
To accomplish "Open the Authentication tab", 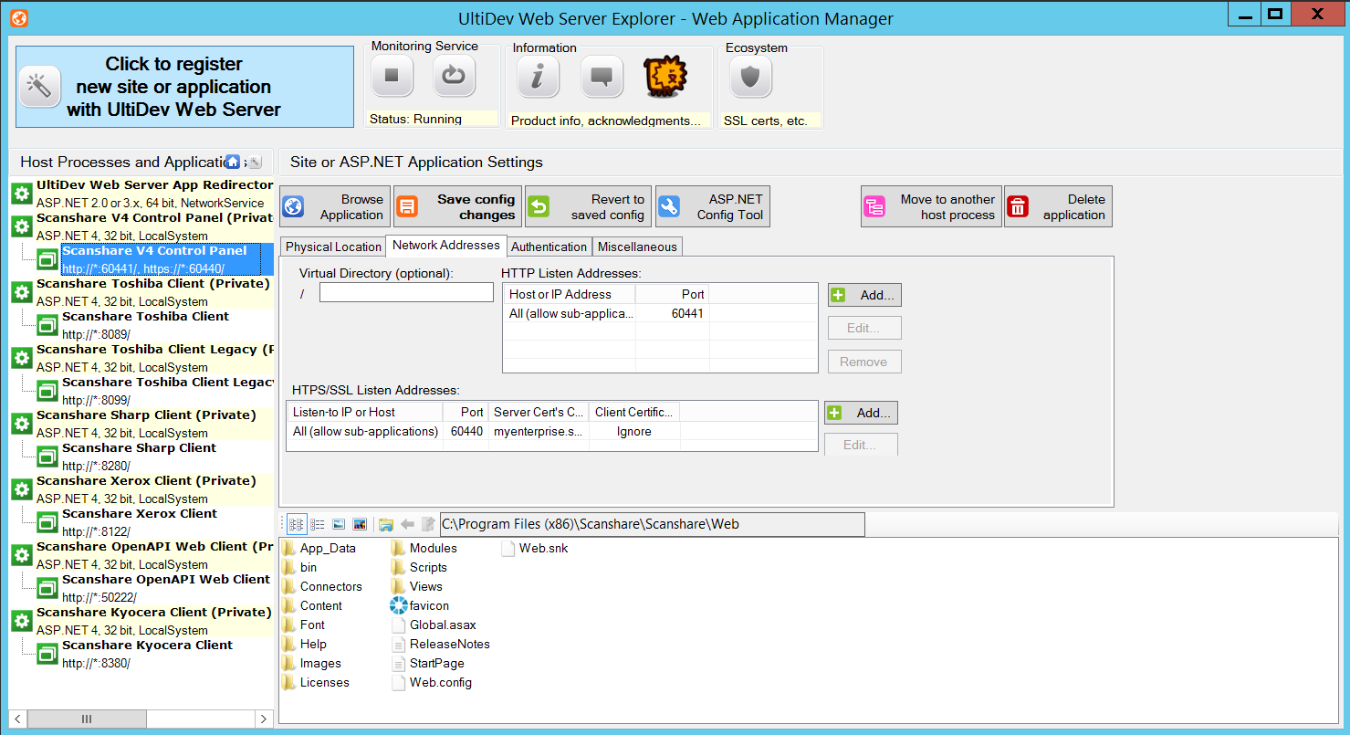I will click(x=549, y=247).
